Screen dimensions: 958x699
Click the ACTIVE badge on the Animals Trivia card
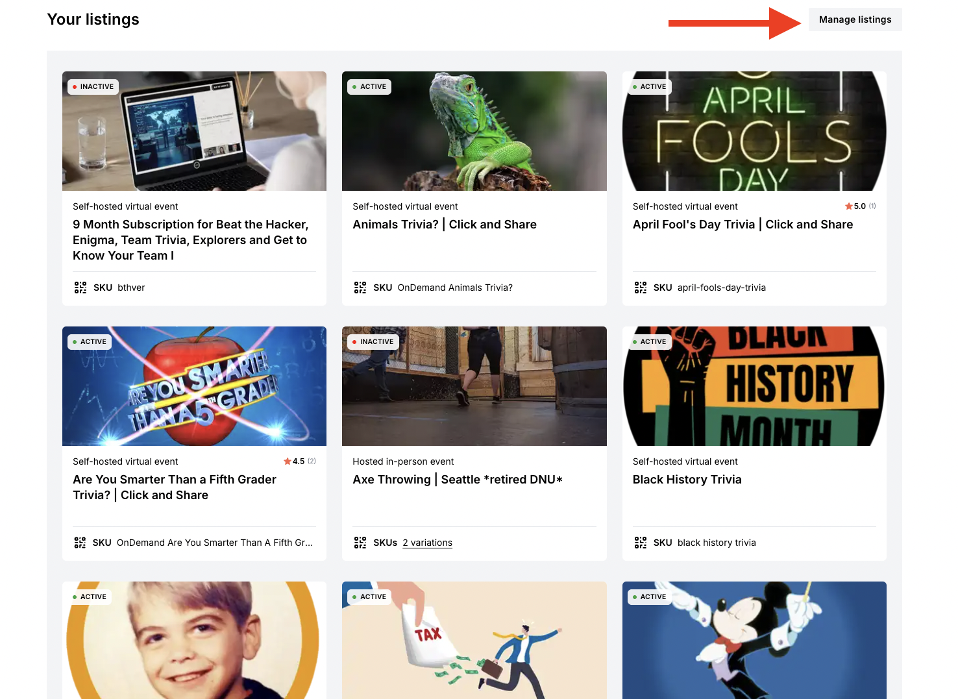pyautogui.click(x=369, y=86)
